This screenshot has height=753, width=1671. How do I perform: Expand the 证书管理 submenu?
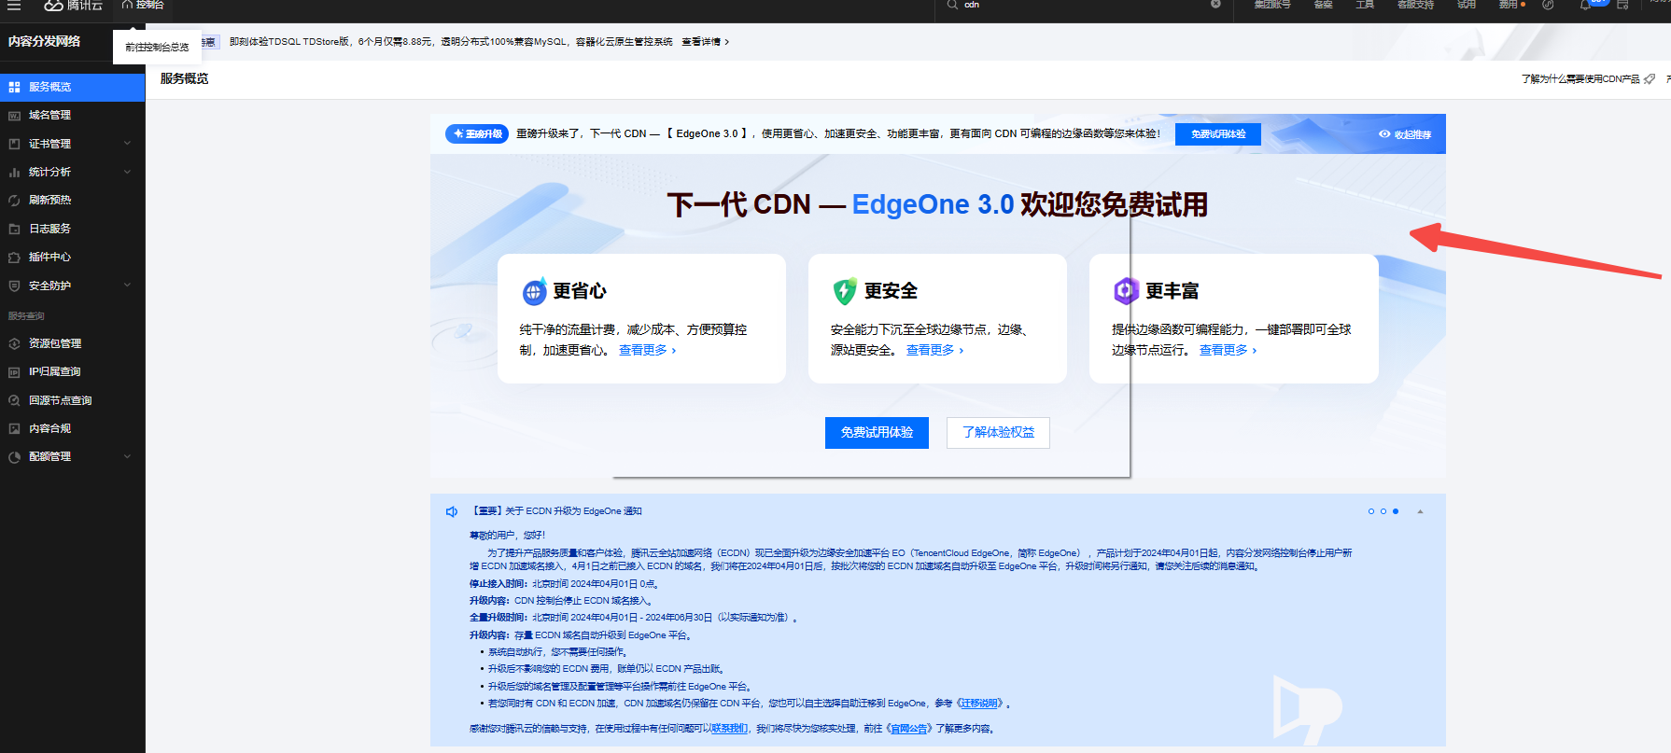tap(127, 144)
